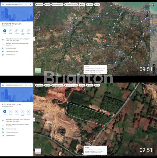
Task: Collapse side panel in wide-area map view
Action: point(34,39)
